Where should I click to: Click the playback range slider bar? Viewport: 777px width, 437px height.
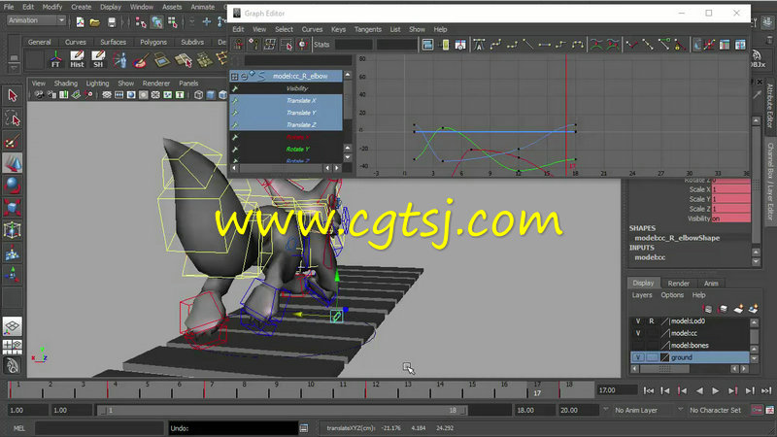click(x=283, y=410)
